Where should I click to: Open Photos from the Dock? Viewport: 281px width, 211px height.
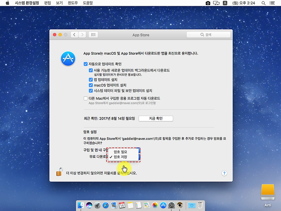[155, 205]
